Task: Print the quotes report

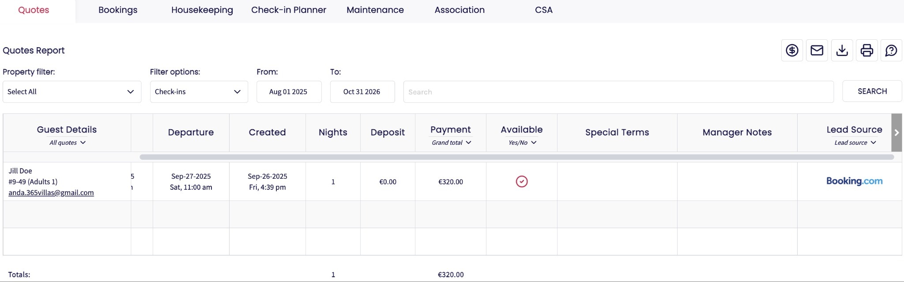Action: pos(866,50)
